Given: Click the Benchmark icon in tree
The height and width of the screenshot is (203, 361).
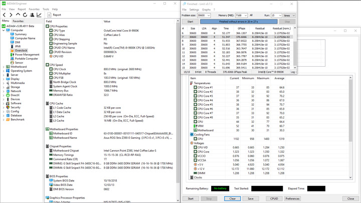Looking at the screenshot, I should 8,119.
